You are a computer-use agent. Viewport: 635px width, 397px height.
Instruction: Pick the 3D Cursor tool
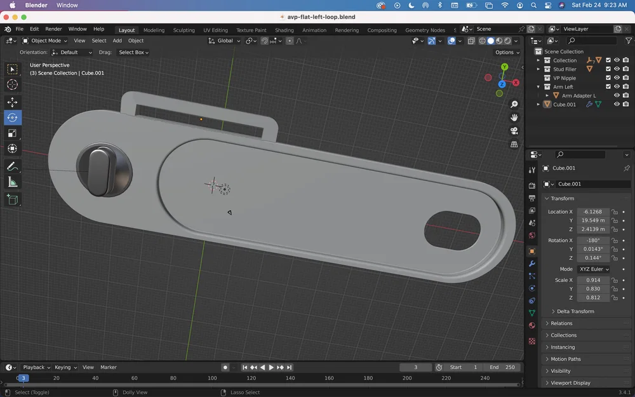tap(12, 84)
